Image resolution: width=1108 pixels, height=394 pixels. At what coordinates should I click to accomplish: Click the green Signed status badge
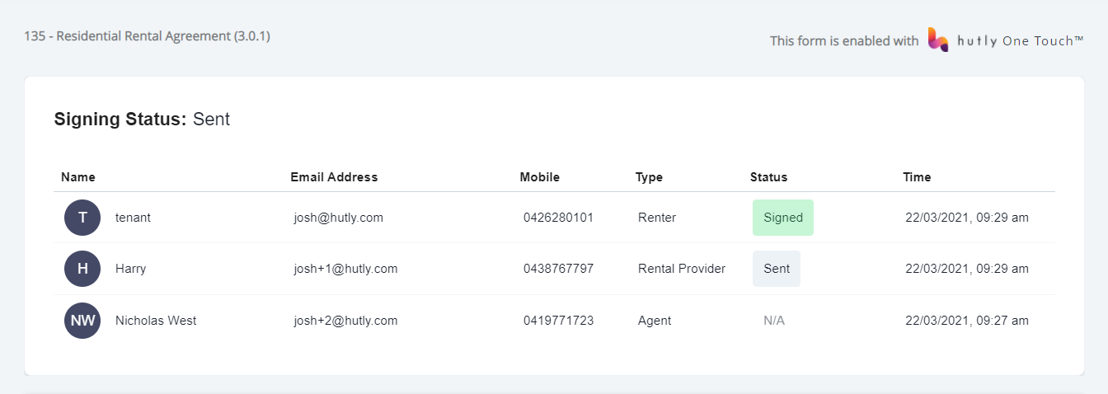(783, 218)
